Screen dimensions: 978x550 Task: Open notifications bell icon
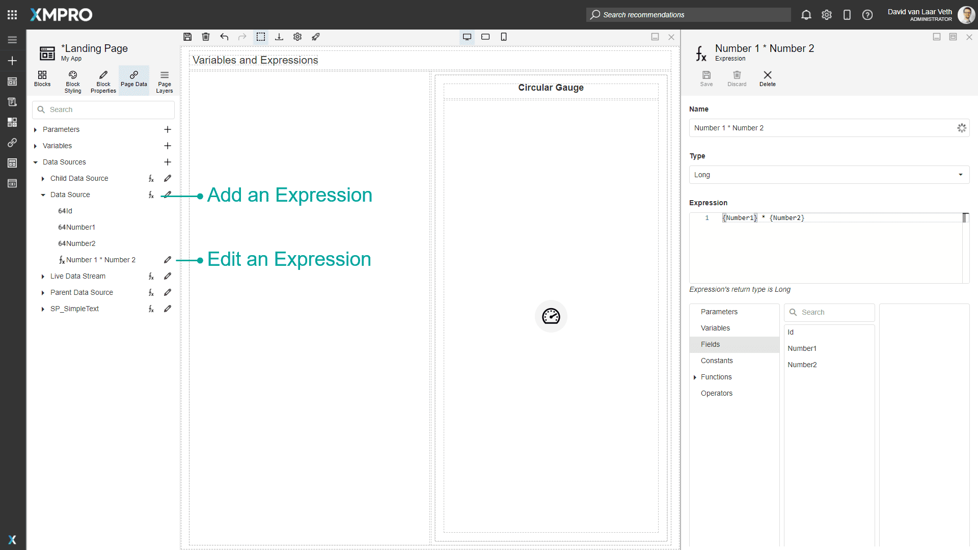(806, 15)
